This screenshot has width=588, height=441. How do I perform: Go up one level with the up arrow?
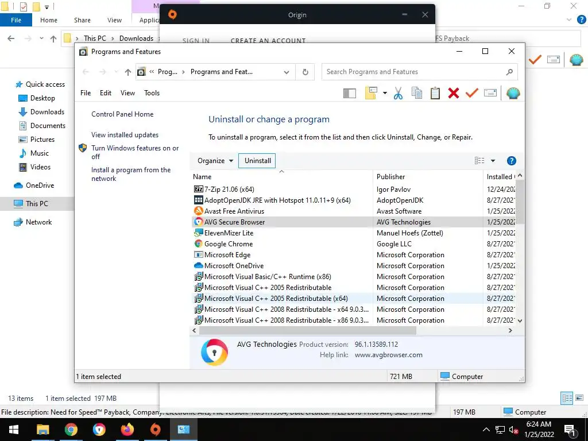pos(128,72)
